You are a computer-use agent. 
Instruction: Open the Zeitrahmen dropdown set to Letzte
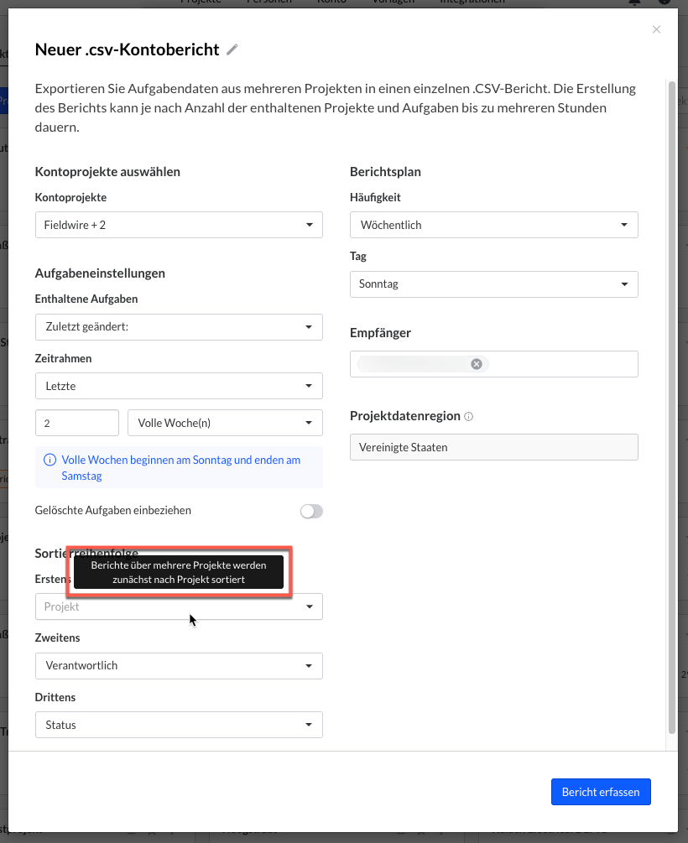[x=179, y=386]
